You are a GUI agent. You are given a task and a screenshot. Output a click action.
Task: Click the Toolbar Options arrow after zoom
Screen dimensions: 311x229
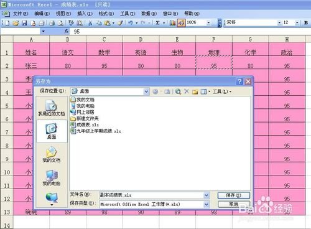pos(220,23)
